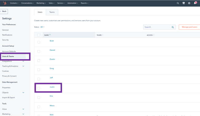Click the Manage paid users button

(190, 27)
